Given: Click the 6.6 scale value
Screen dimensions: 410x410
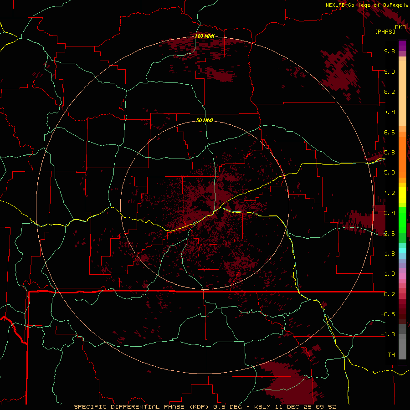Looking at the screenshot, I should click(x=389, y=132).
